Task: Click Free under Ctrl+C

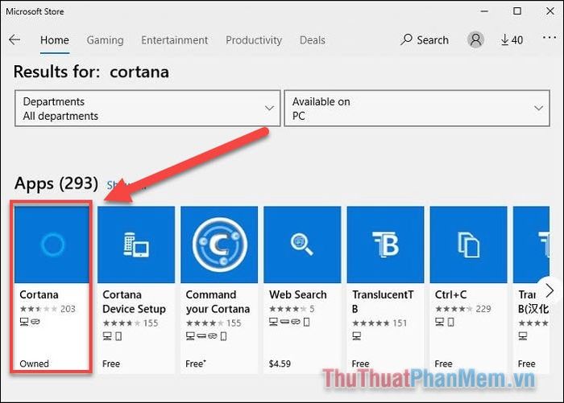Action: pos(443,364)
